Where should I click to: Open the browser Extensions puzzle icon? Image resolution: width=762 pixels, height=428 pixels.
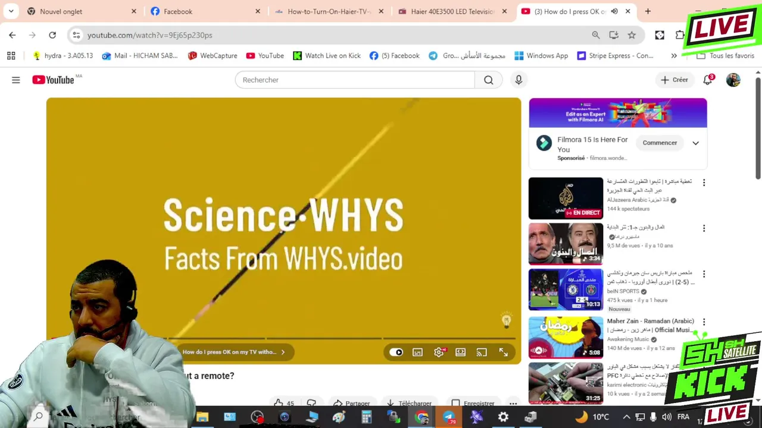(679, 35)
